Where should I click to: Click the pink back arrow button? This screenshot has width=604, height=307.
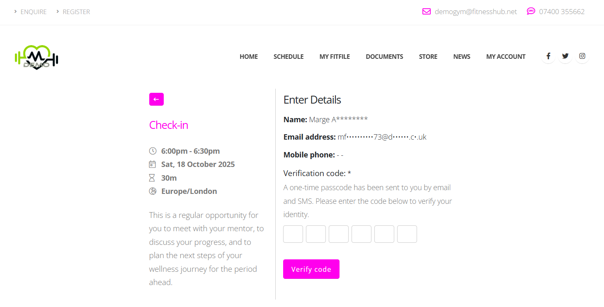156,99
